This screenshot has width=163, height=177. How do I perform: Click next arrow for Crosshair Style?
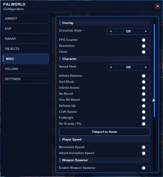coord(146,31)
